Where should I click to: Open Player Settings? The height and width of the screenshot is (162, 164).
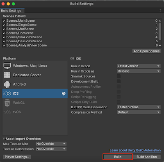point(17,157)
